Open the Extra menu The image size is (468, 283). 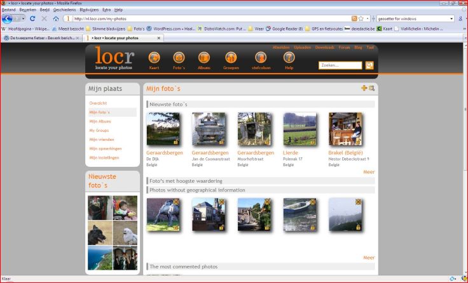coord(106,10)
